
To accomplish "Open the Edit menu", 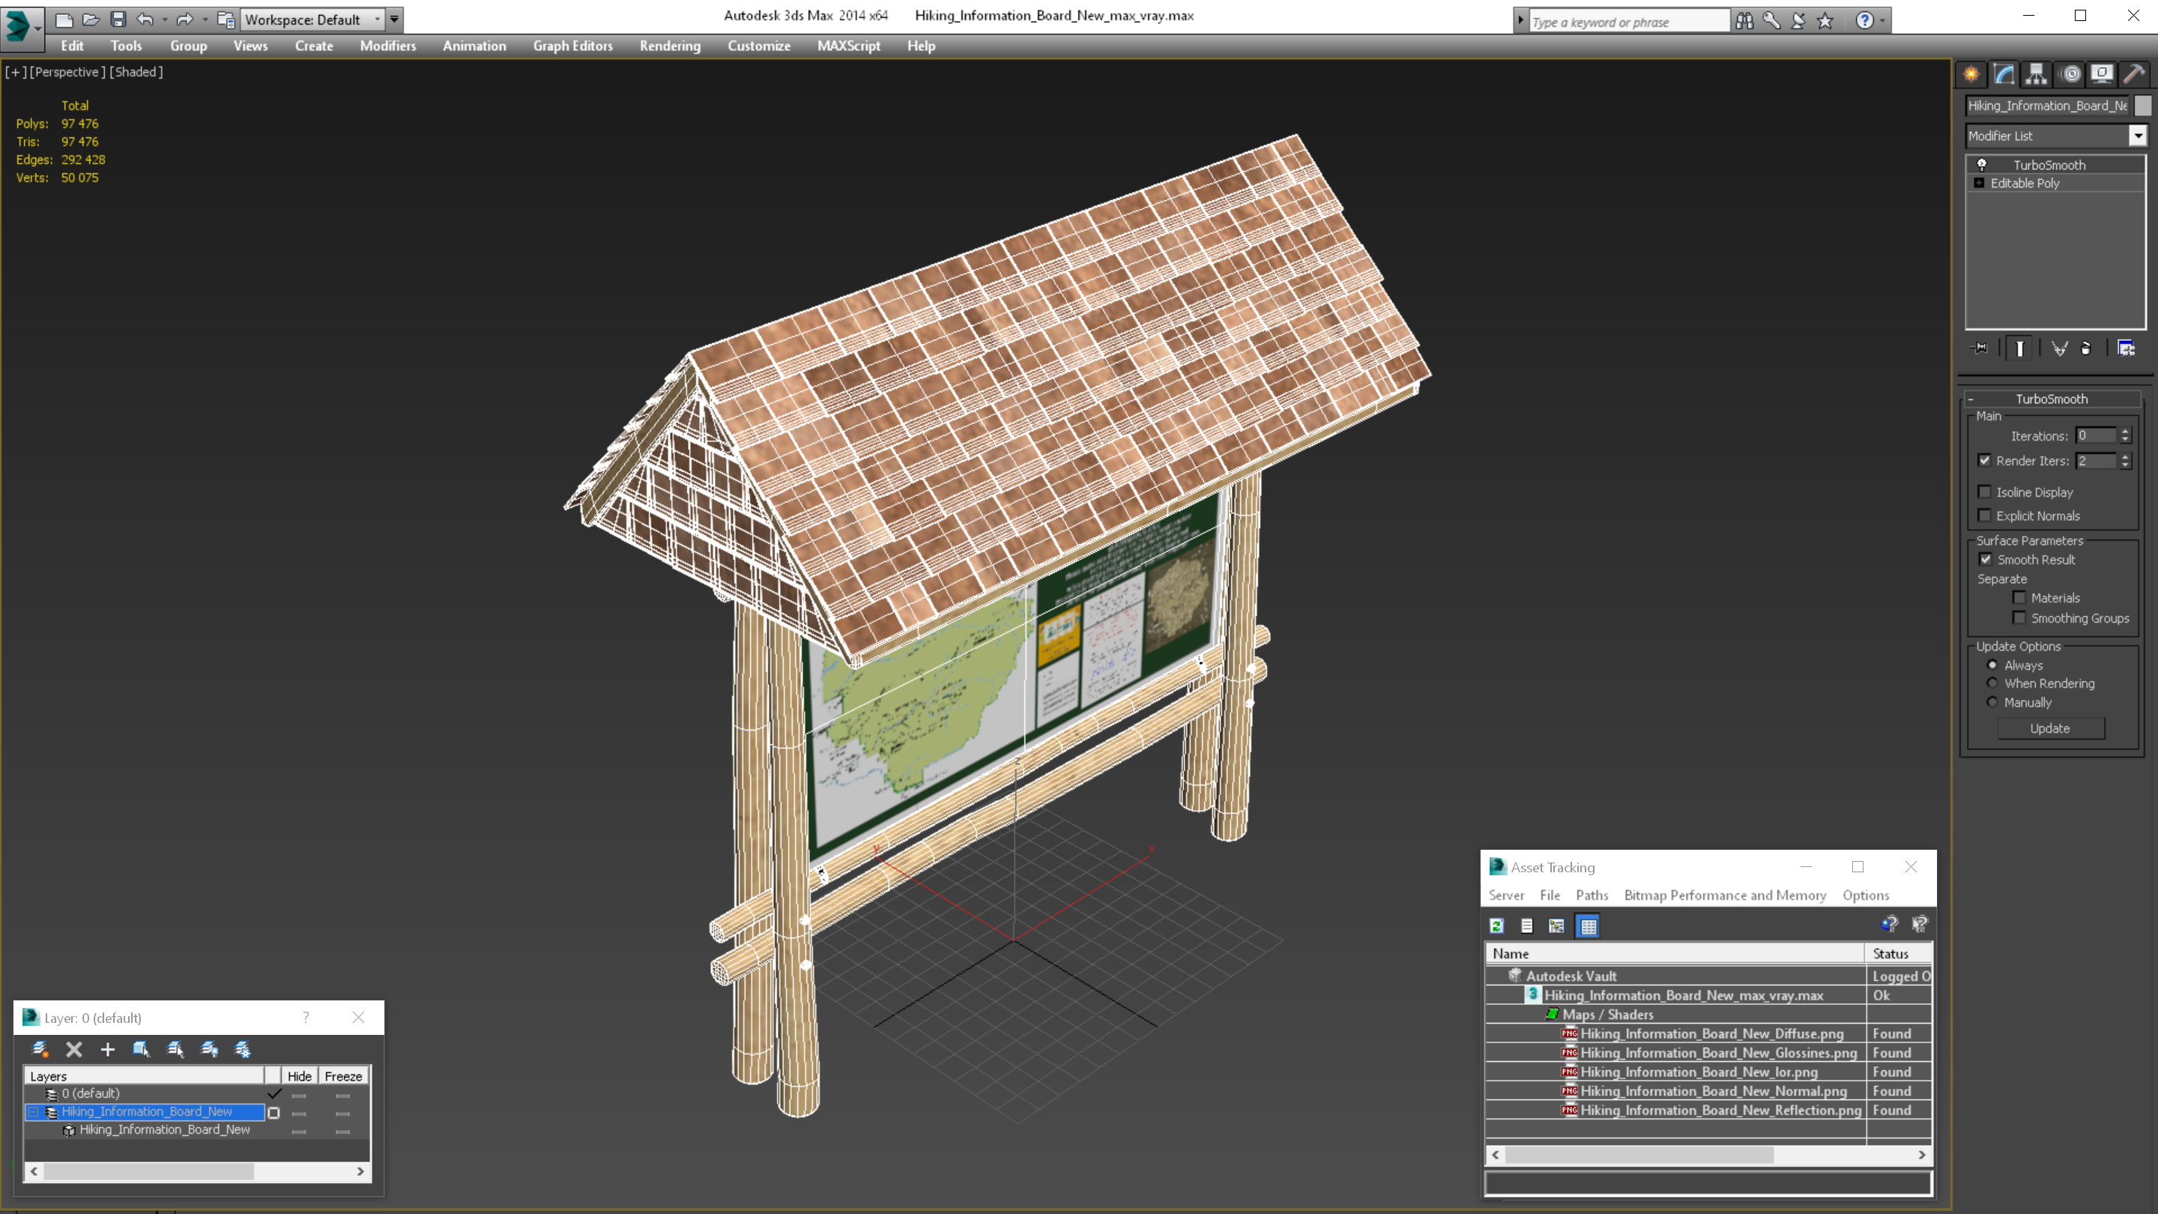I will tap(72, 46).
